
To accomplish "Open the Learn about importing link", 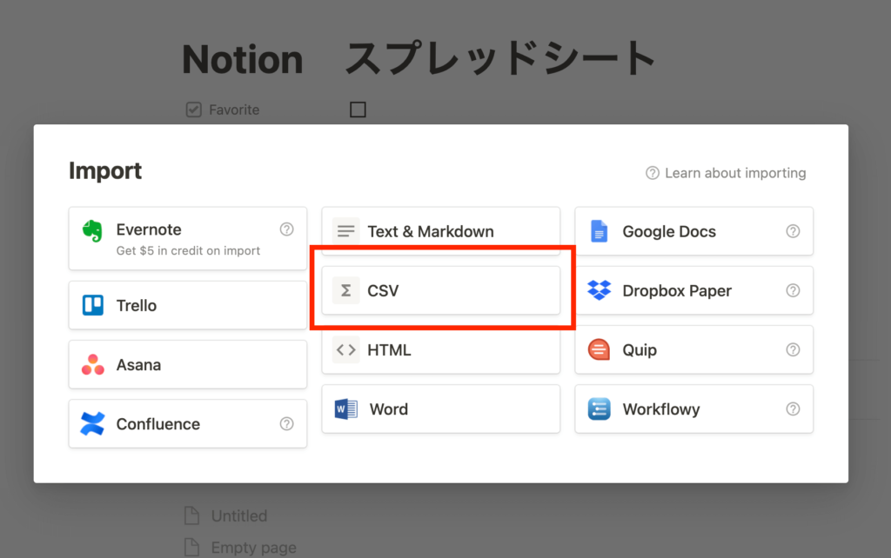I will click(x=734, y=172).
